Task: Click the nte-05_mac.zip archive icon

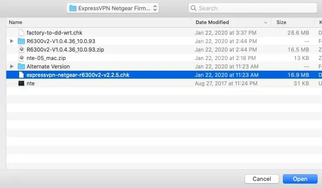Action: point(21,58)
